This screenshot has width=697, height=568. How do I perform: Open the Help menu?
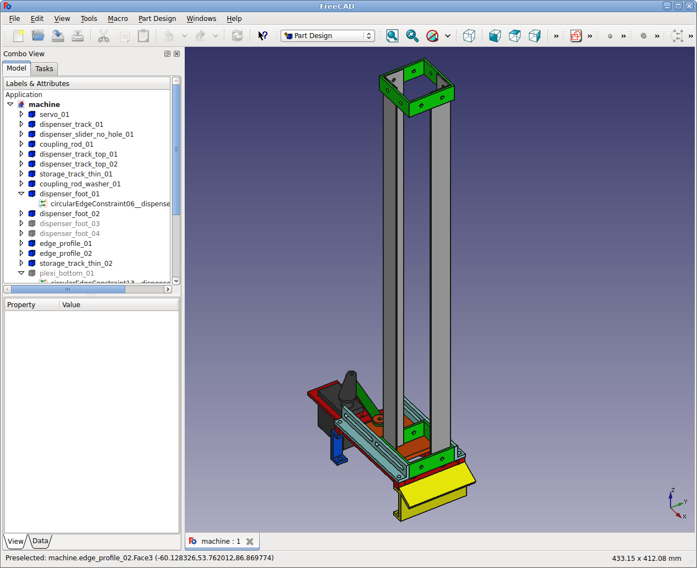click(x=234, y=18)
